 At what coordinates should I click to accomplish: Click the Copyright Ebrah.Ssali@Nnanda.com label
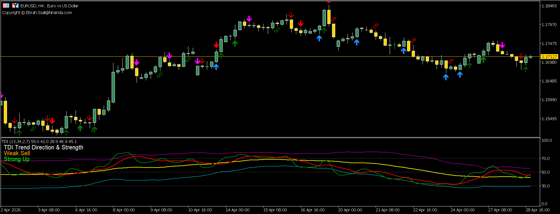[x=37, y=13]
